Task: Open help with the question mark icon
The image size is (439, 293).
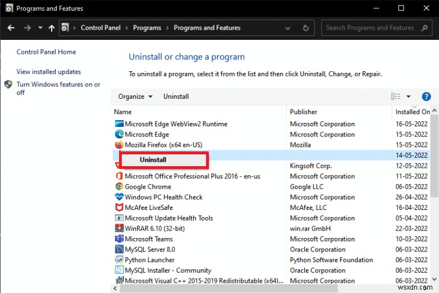Action: click(426, 97)
